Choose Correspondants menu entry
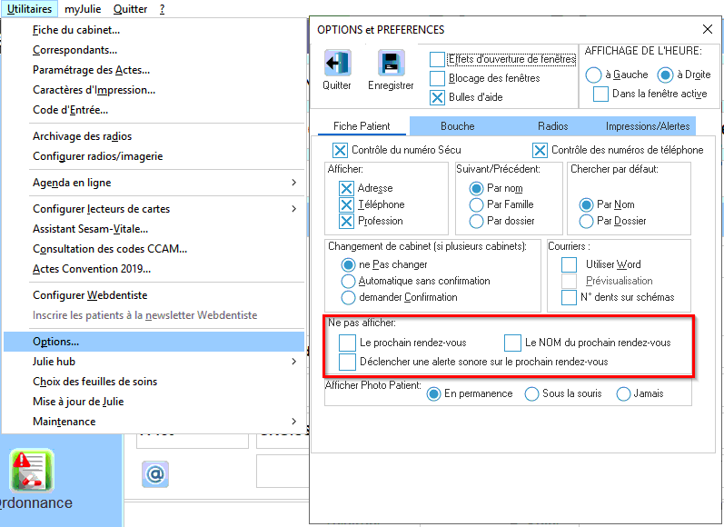Image resolution: width=724 pixels, height=527 pixels. (x=154, y=50)
